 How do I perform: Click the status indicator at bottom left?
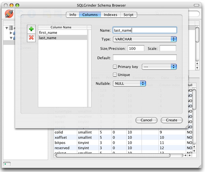(x=7, y=164)
